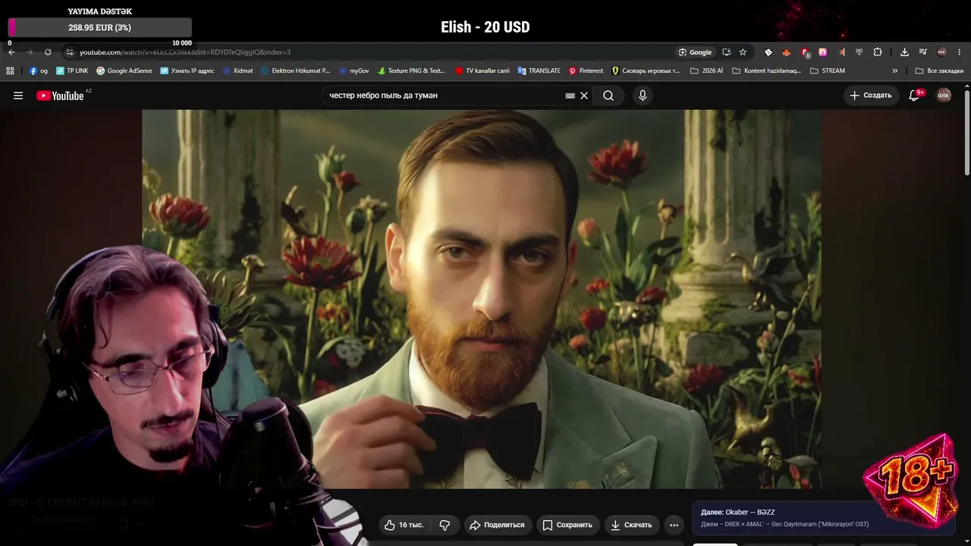Open the Elektron Hökumət bookmark
The image size is (971, 546).
(295, 71)
